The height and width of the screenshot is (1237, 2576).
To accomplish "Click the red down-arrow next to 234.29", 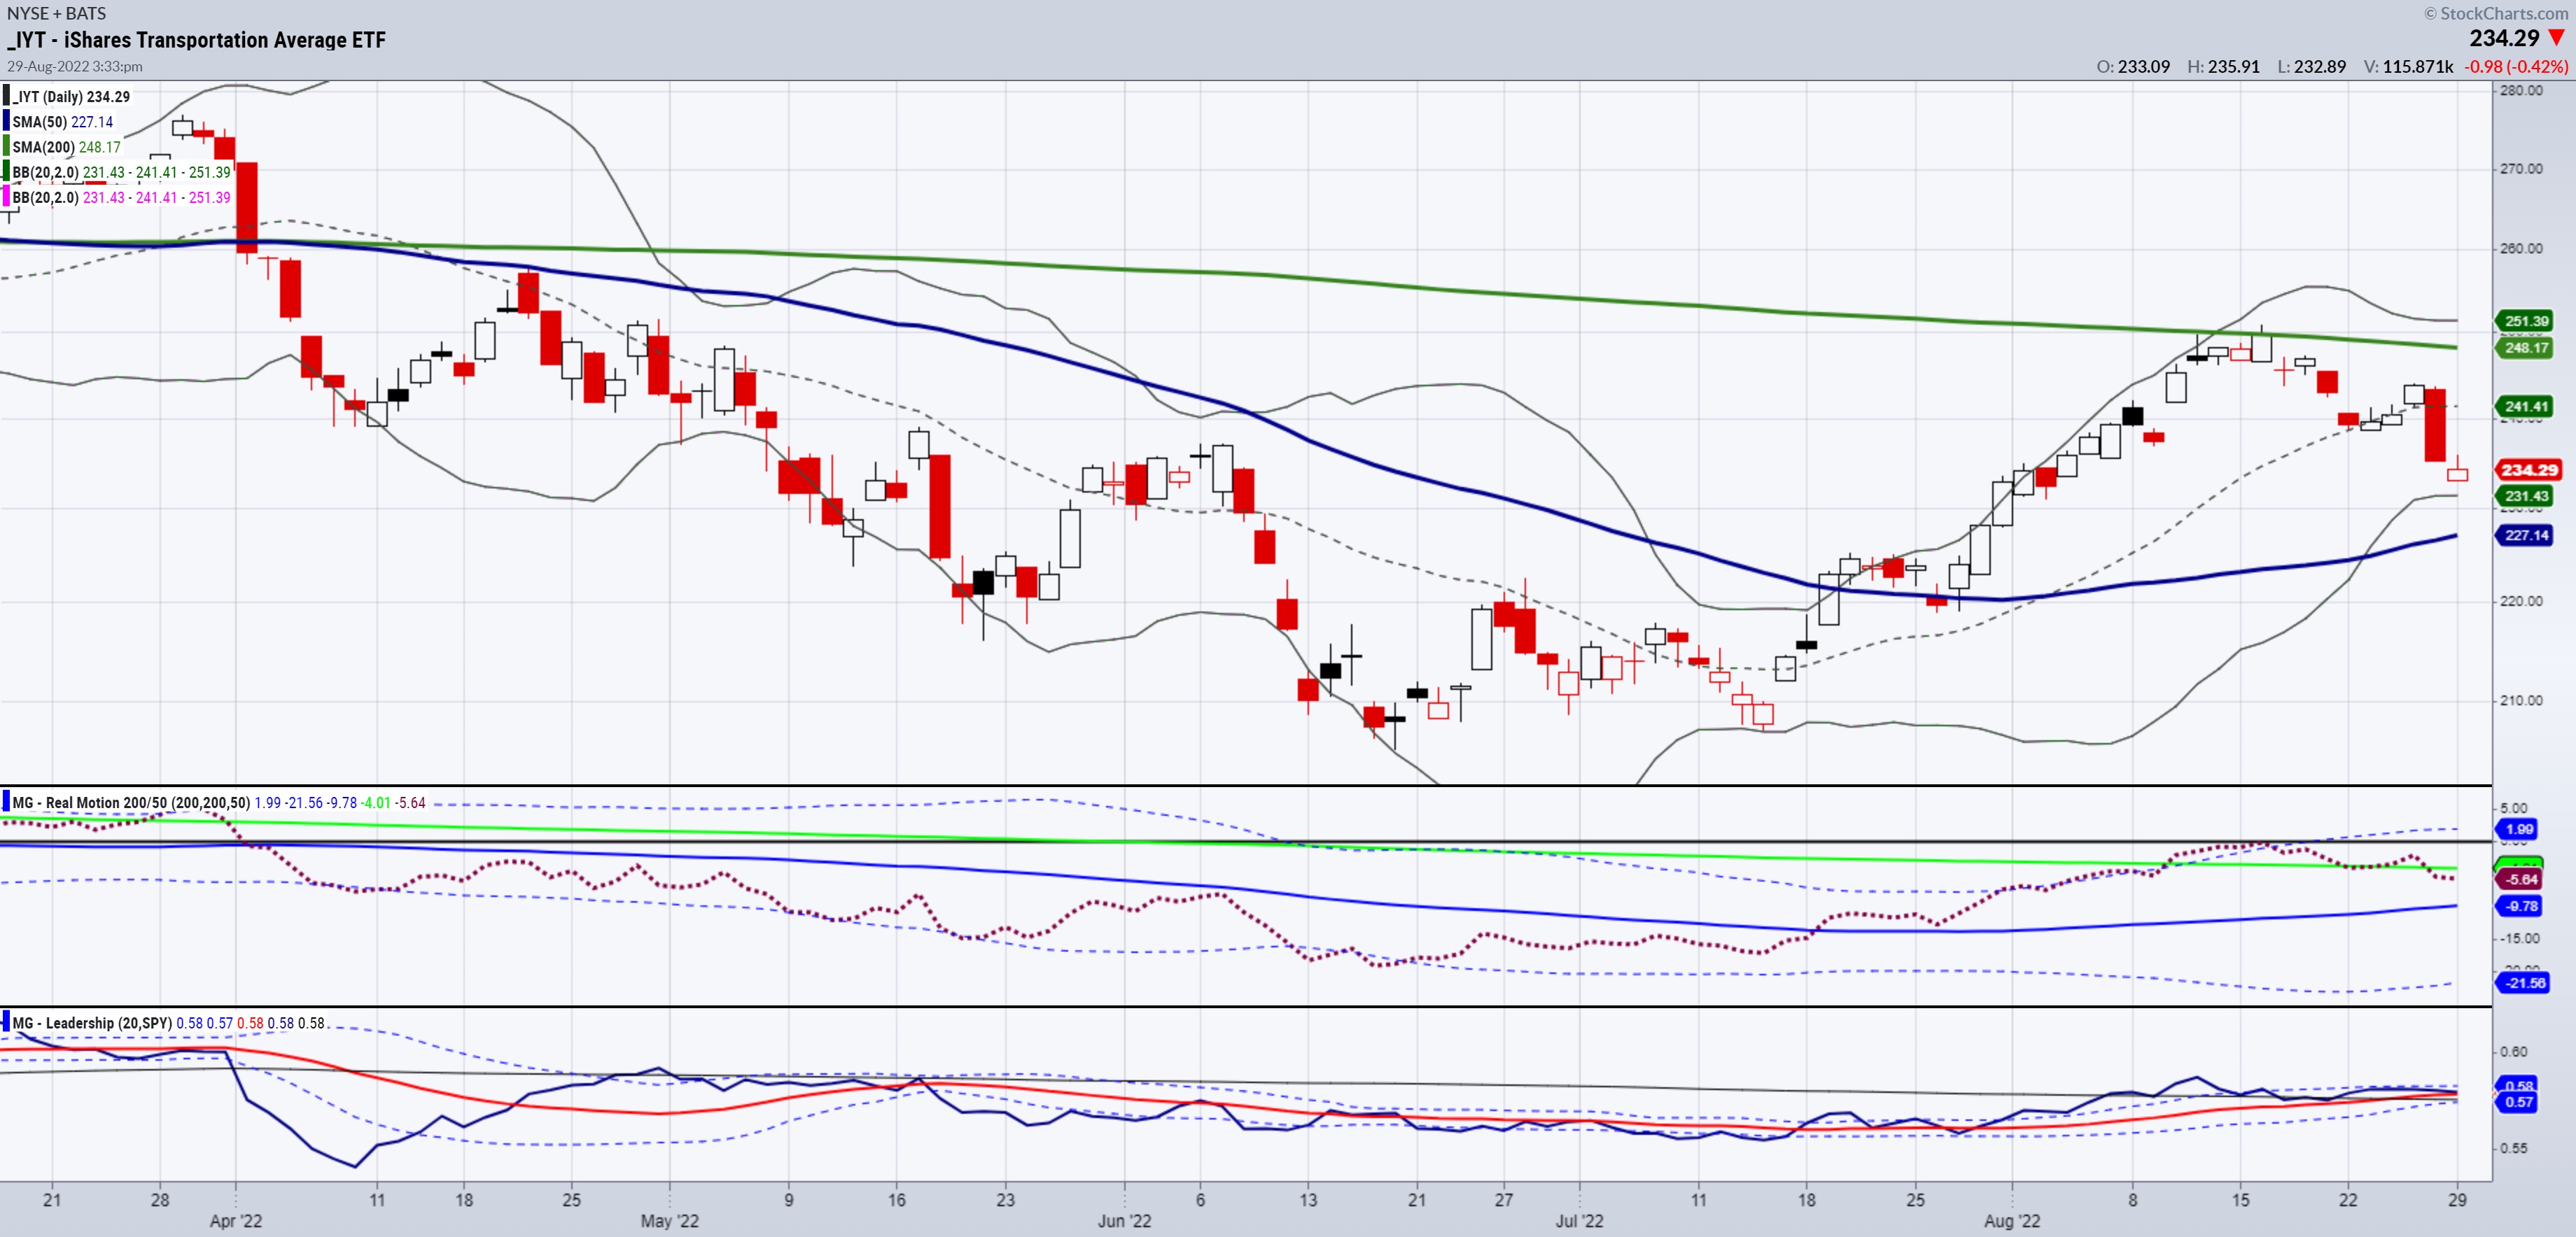I will click(x=2556, y=38).
